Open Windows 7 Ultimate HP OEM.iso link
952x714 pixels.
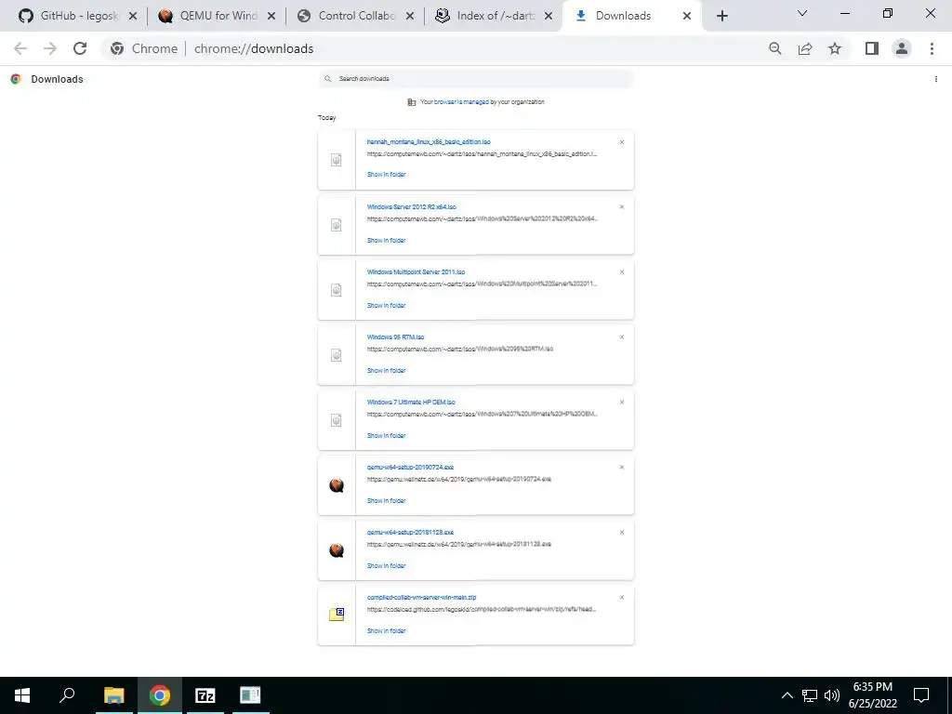(x=411, y=402)
